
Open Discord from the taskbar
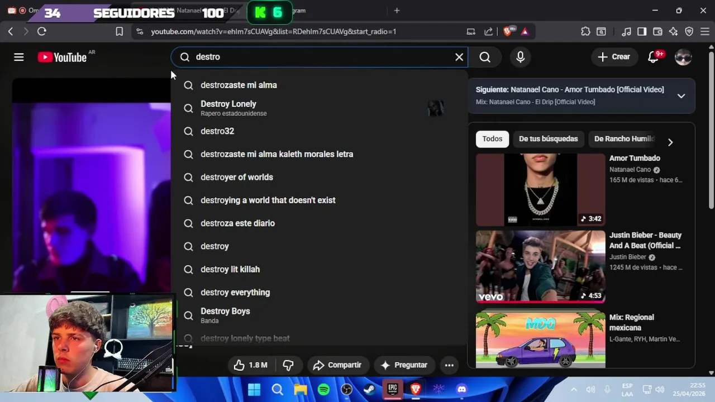[461, 389]
